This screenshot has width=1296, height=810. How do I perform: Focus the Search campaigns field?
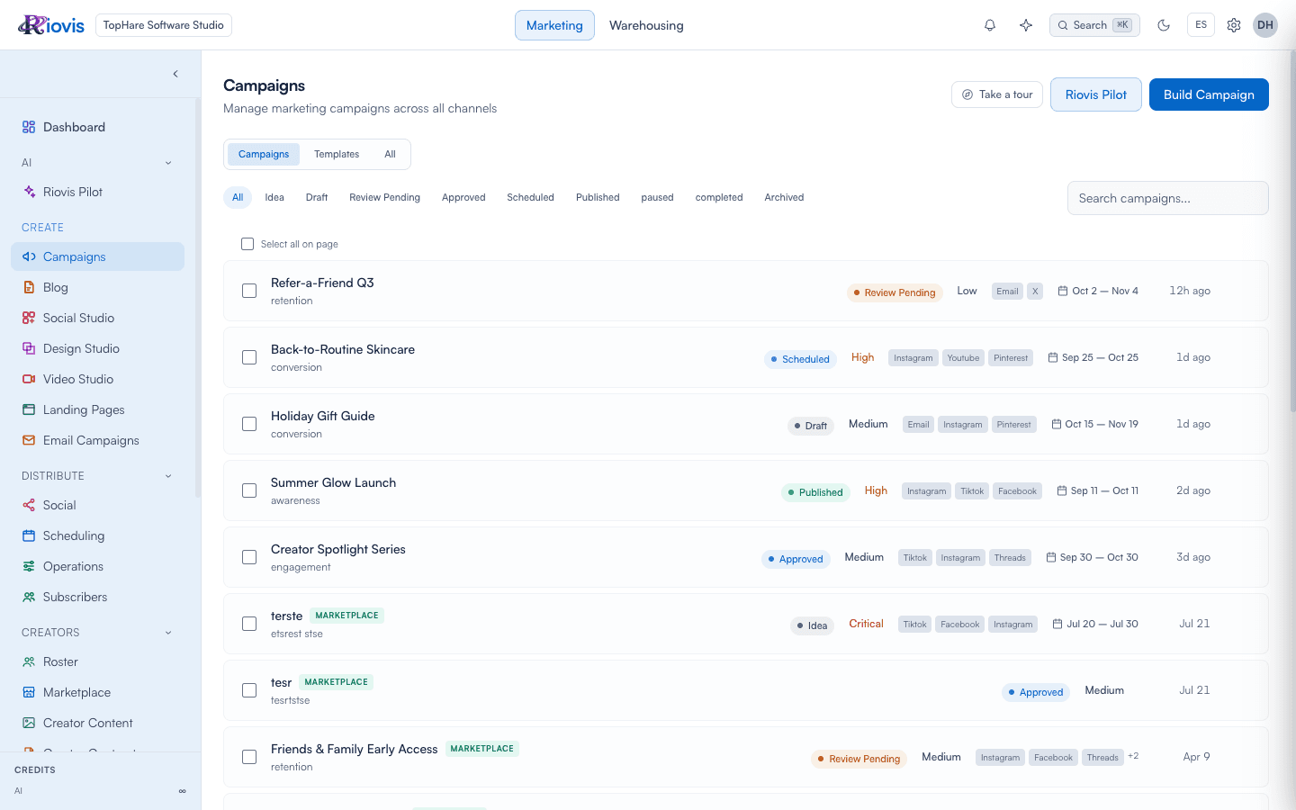[x=1168, y=198]
